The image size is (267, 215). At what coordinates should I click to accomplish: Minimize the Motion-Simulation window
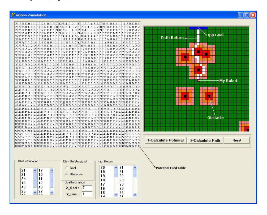pyautogui.click(x=241, y=15)
